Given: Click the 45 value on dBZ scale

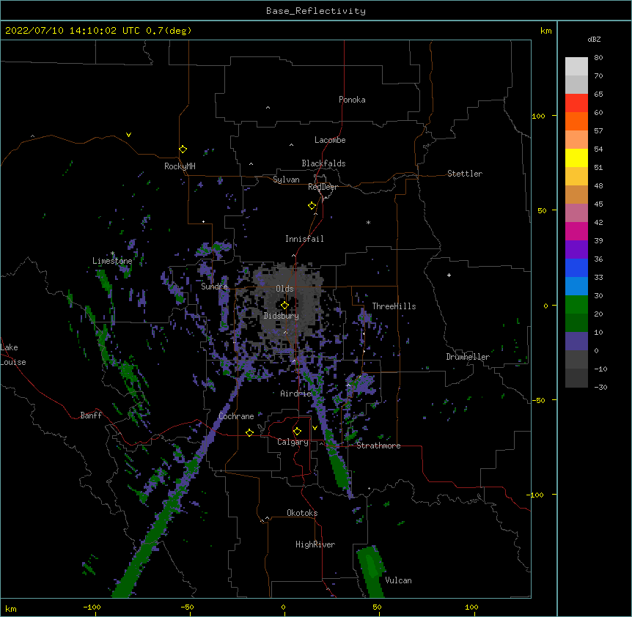Looking at the screenshot, I should (598, 204).
